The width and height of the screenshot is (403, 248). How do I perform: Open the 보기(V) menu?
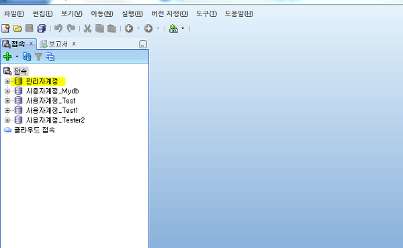coord(71,13)
